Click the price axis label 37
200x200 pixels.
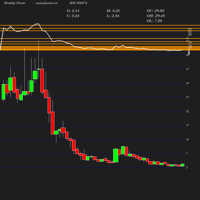(x=188, y=69)
